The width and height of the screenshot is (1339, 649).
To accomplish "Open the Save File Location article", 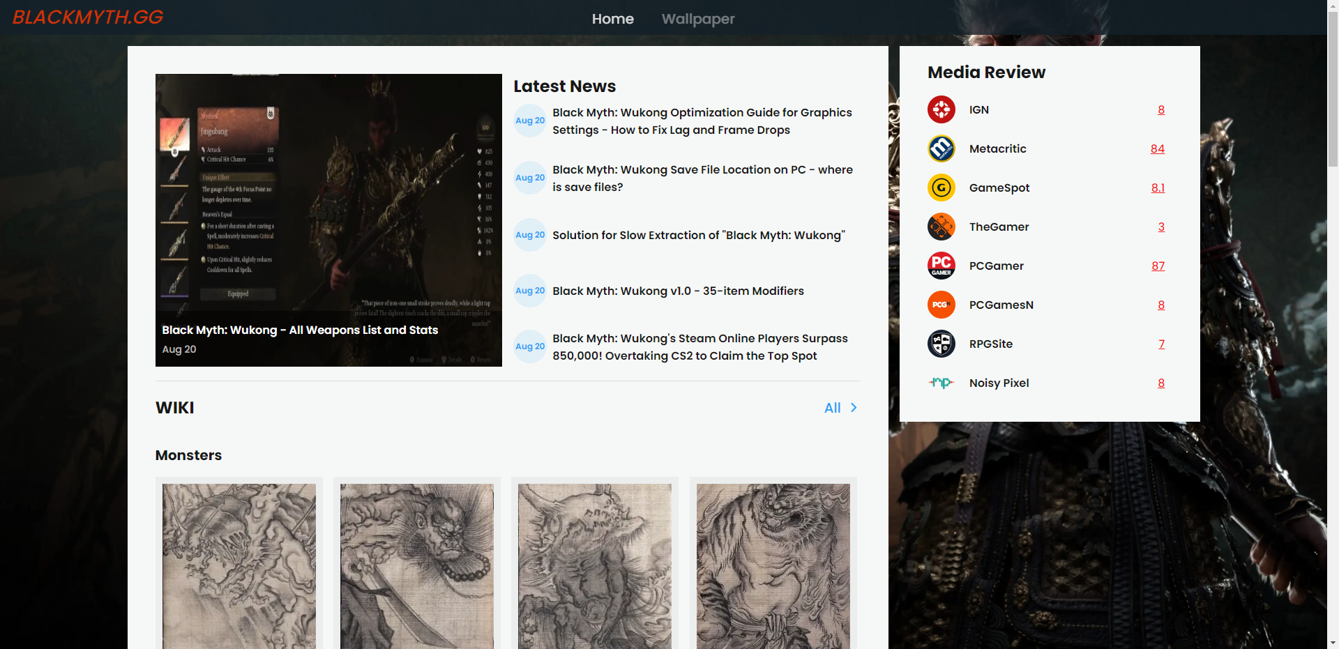I will 702,178.
